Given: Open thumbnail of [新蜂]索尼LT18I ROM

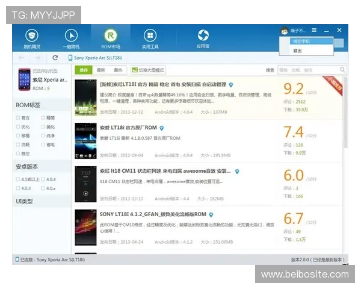Looking at the screenshot, I should (x=85, y=98).
